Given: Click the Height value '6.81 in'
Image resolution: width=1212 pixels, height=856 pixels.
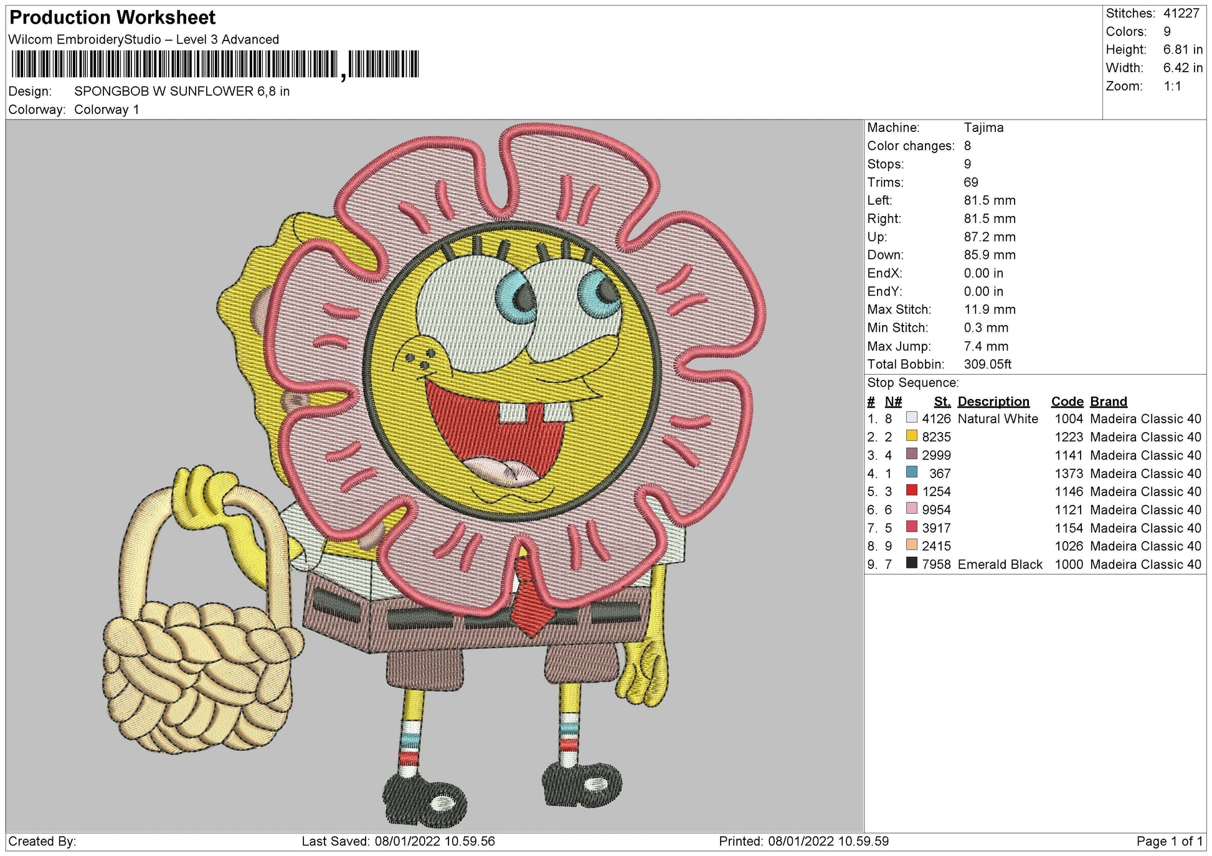Looking at the screenshot, I should (1183, 49).
